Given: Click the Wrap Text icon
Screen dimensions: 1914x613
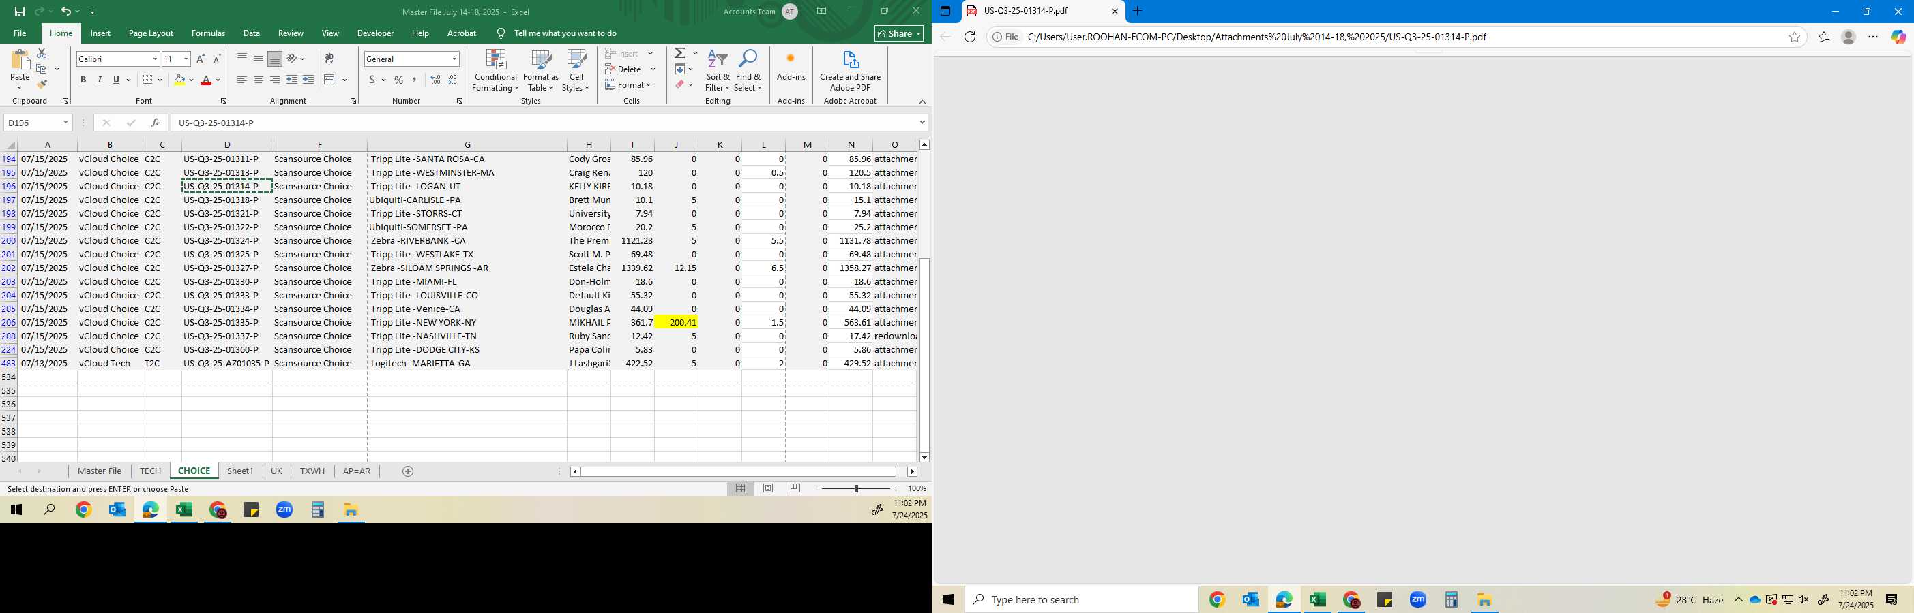Looking at the screenshot, I should click(329, 59).
